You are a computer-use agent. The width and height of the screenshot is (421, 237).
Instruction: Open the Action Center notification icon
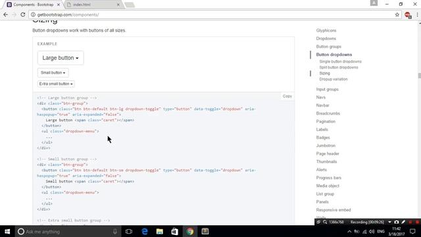(x=412, y=231)
